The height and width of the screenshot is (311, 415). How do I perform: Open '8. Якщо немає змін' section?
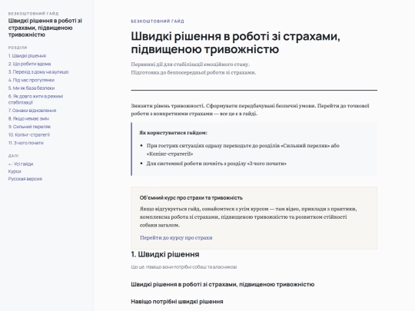(x=28, y=118)
